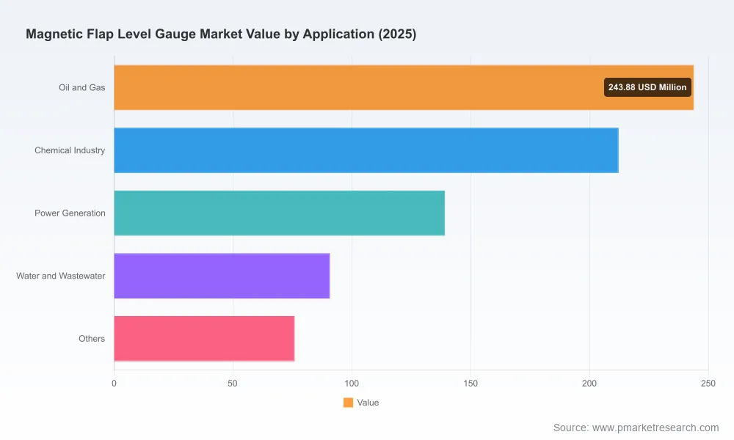
Task: Click the source www.pmarketresearch.com text
Action: (636, 428)
